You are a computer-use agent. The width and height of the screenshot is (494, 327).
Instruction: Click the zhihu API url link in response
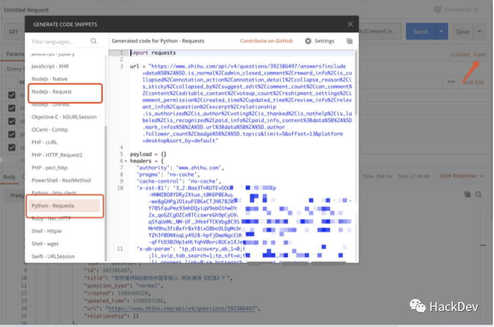181,309
